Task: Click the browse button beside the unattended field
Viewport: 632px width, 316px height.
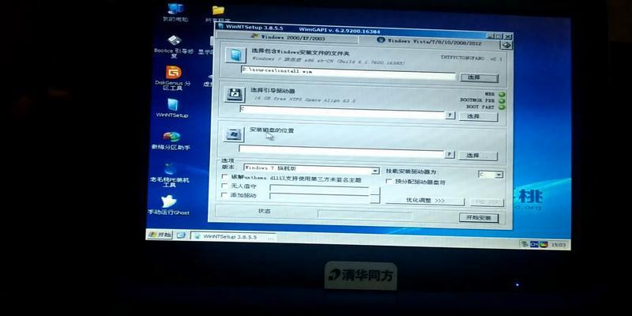Action: 374,190
